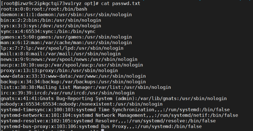Click the news spool entry
This screenshot has height=131, width=253.
tap(69, 59)
